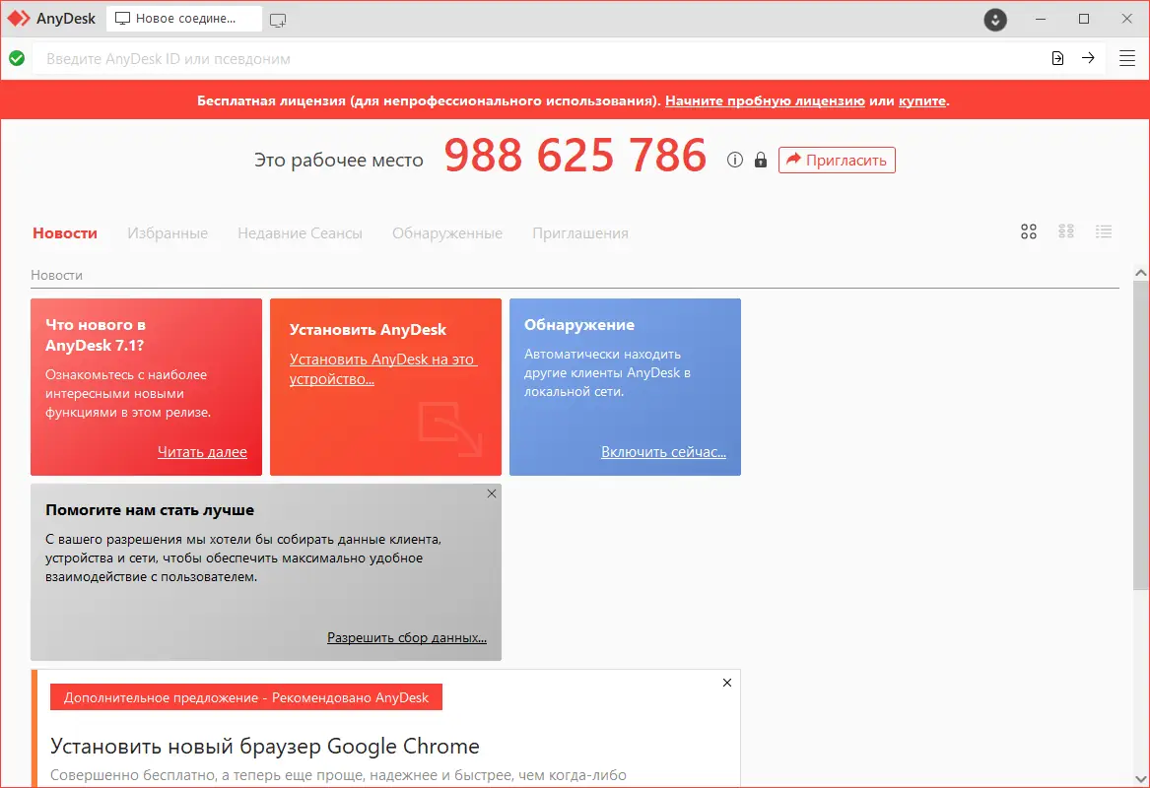
Task: Click 'Начните пробную лицензию' link
Action: (765, 101)
